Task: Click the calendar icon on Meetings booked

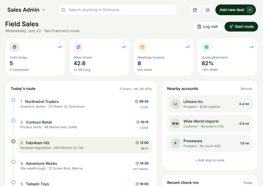Action: 142,47
